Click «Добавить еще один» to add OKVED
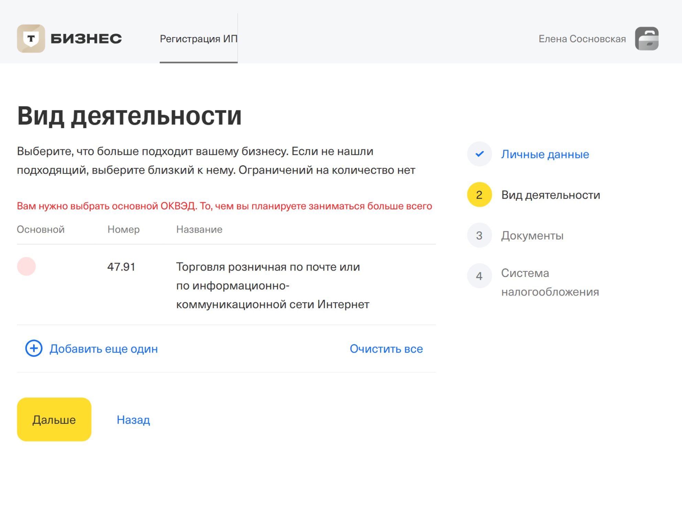This screenshot has width=682, height=513. tap(104, 348)
